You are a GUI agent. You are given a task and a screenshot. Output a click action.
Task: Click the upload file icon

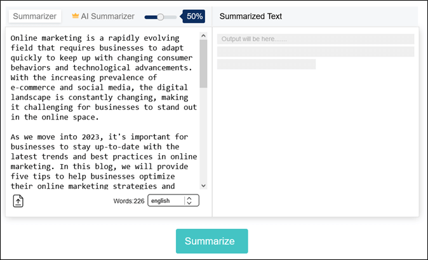pos(18,201)
